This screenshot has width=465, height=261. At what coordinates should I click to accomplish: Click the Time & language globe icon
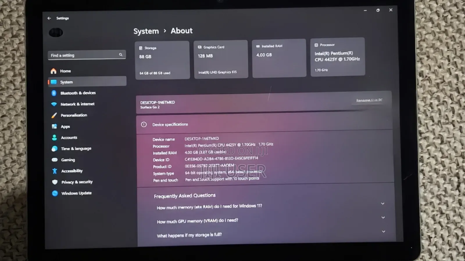[x=55, y=149]
